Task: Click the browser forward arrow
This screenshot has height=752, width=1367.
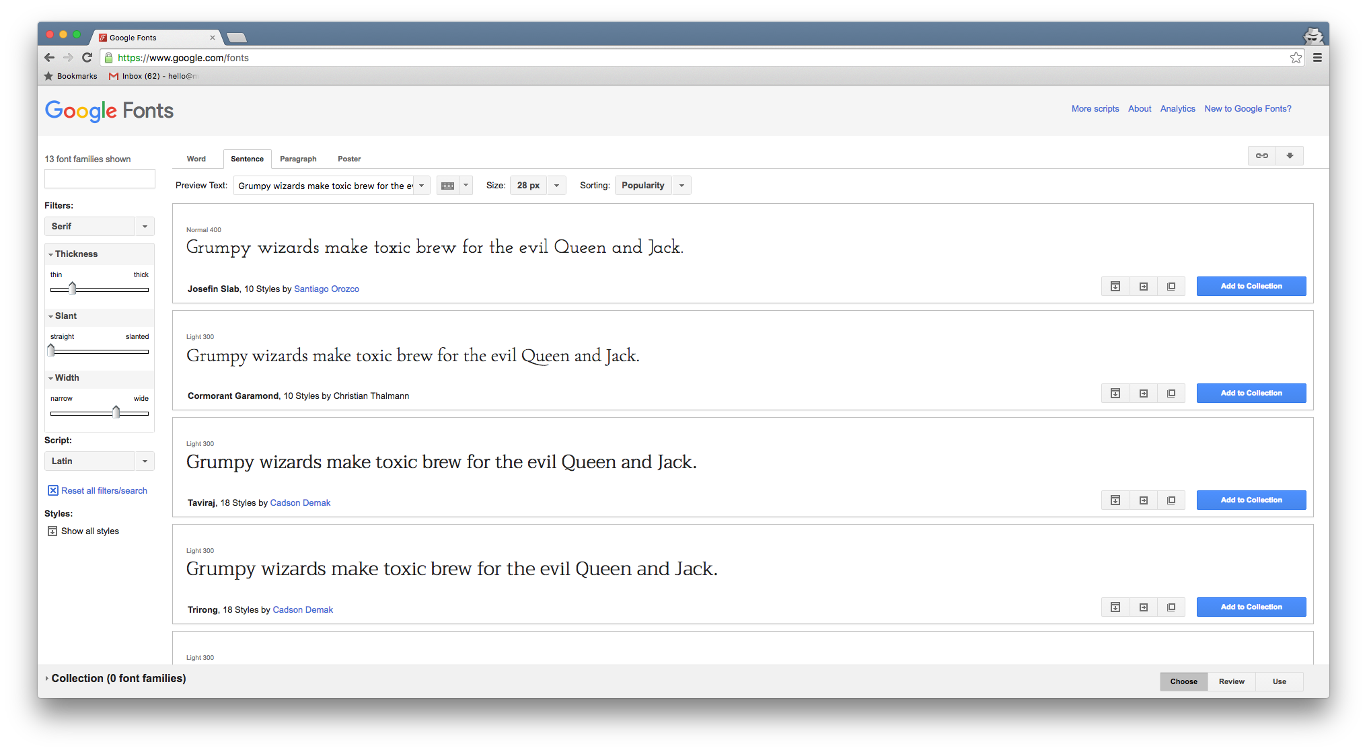Action: tap(68, 58)
